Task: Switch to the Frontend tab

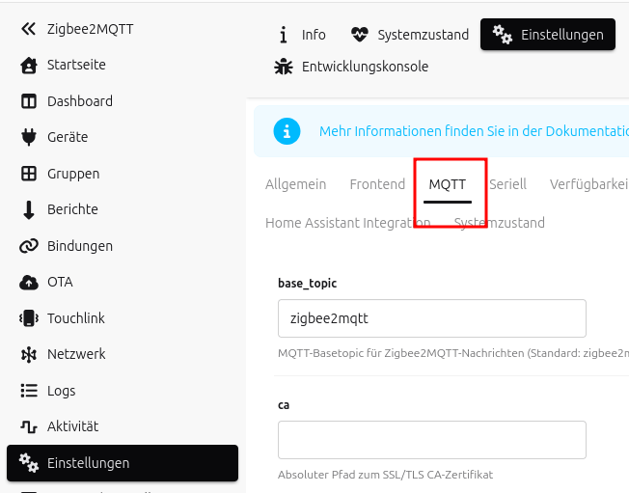Action: coord(377,184)
